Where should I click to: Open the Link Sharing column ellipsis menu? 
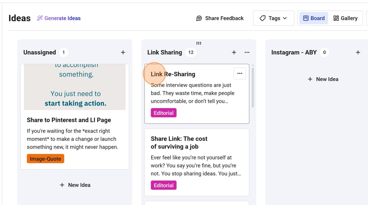247,52
